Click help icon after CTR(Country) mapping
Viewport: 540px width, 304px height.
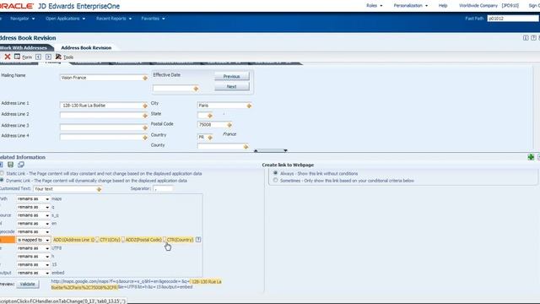point(198,240)
